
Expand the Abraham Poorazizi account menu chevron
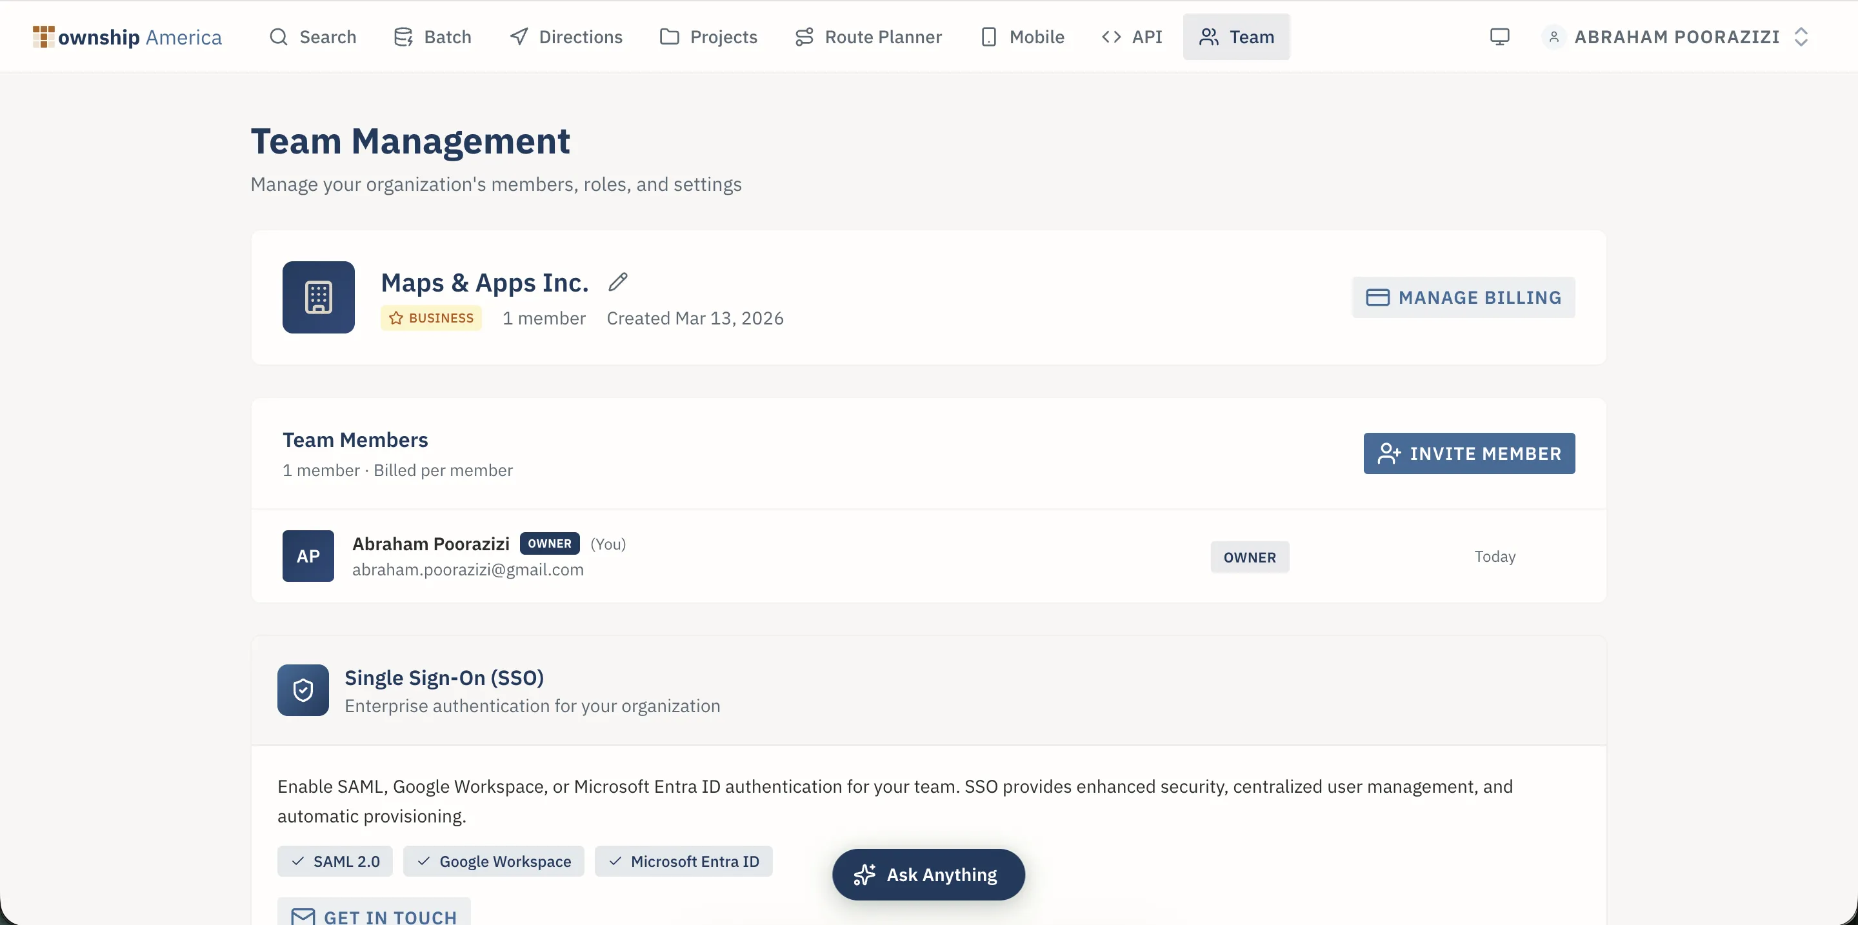click(1801, 37)
